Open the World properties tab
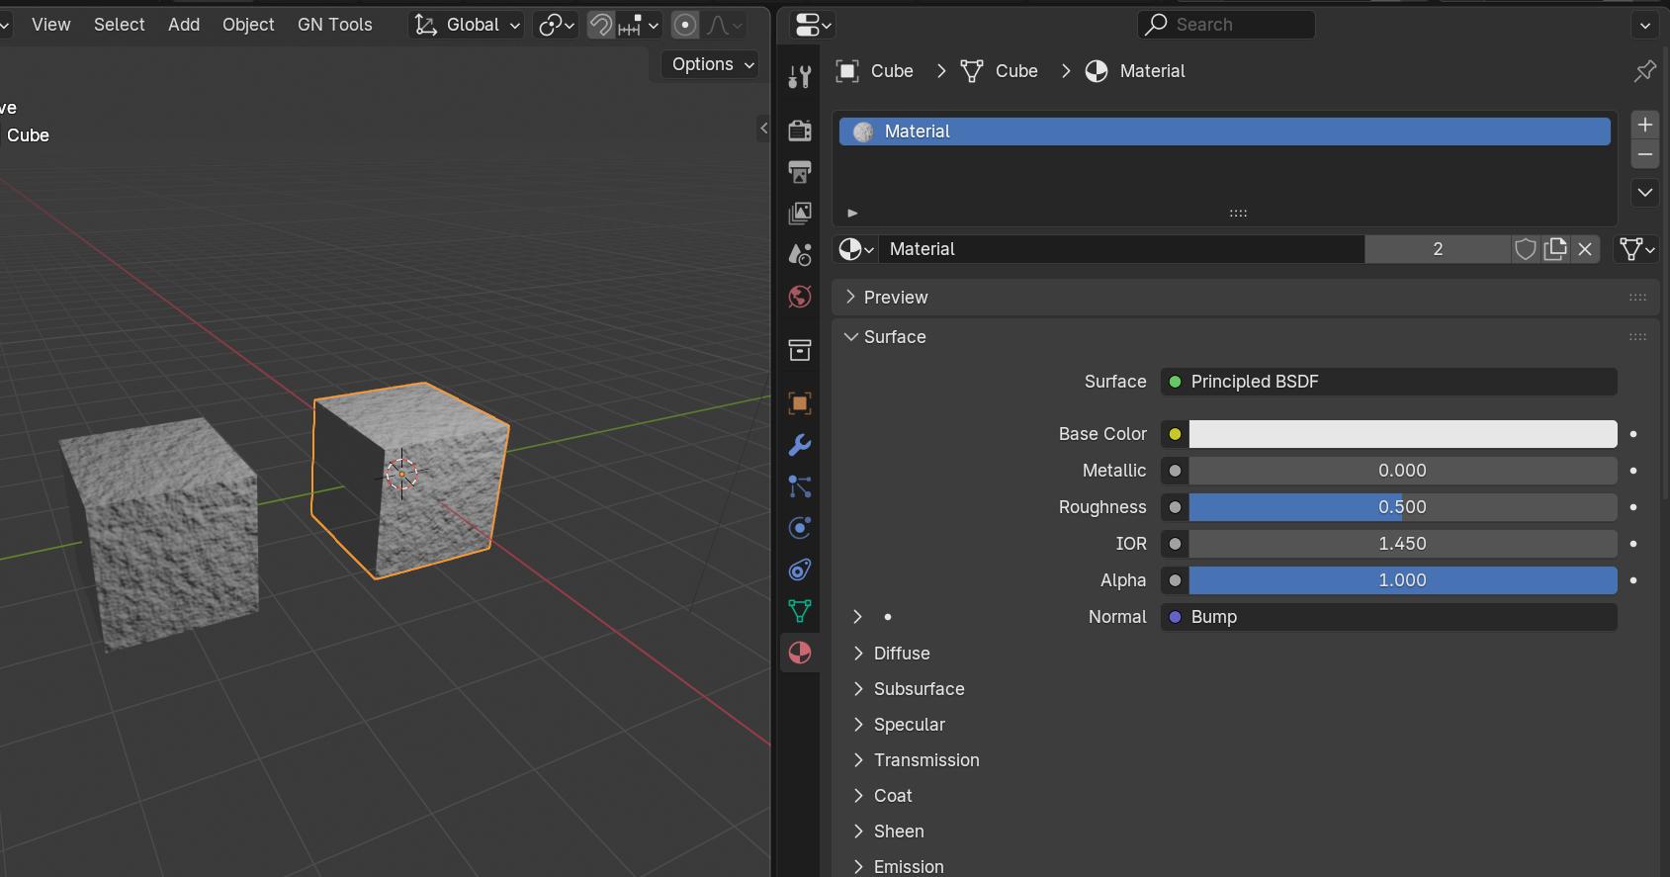 coord(800,297)
